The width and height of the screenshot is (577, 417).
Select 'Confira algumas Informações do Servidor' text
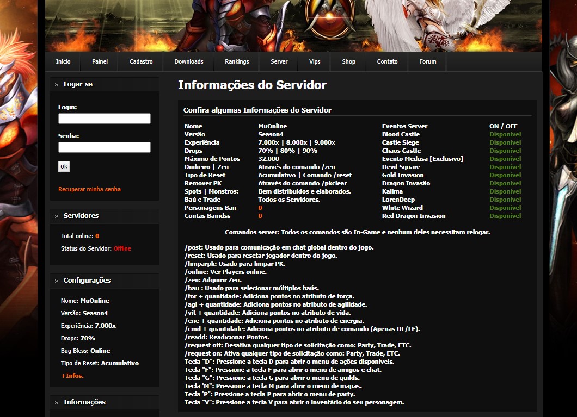pyautogui.click(x=257, y=110)
